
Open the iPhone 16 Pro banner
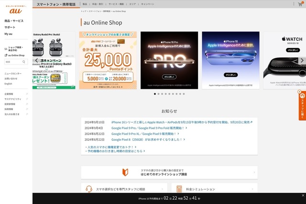click(169, 60)
